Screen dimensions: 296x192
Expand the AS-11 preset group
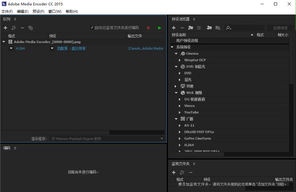pyautogui.click(x=180, y=125)
